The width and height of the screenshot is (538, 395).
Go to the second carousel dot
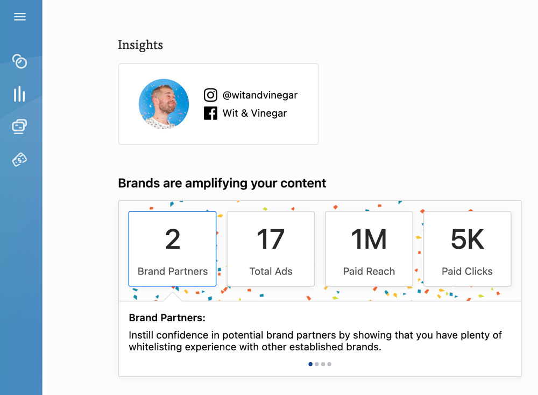317,364
